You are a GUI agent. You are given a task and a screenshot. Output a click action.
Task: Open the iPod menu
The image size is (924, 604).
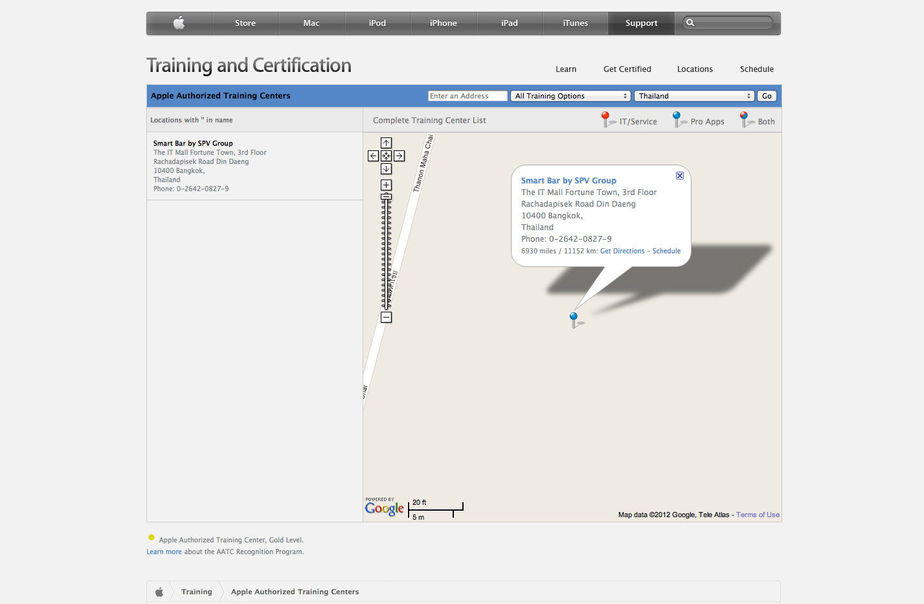[377, 23]
